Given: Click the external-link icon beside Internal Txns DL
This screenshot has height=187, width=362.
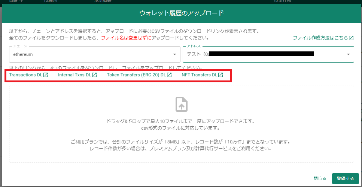Looking at the screenshot, I should (x=94, y=75).
